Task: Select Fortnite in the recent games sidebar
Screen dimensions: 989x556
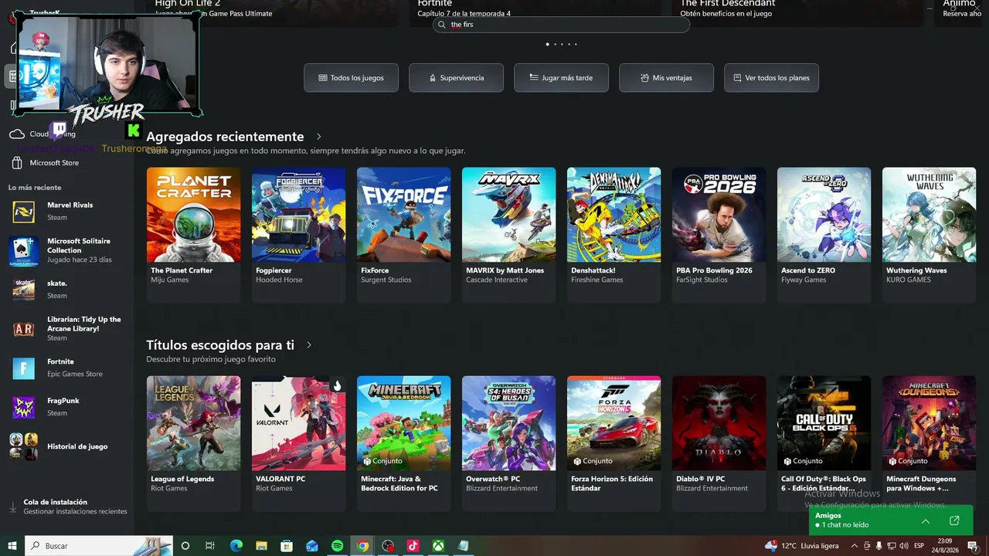Action: point(66,368)
